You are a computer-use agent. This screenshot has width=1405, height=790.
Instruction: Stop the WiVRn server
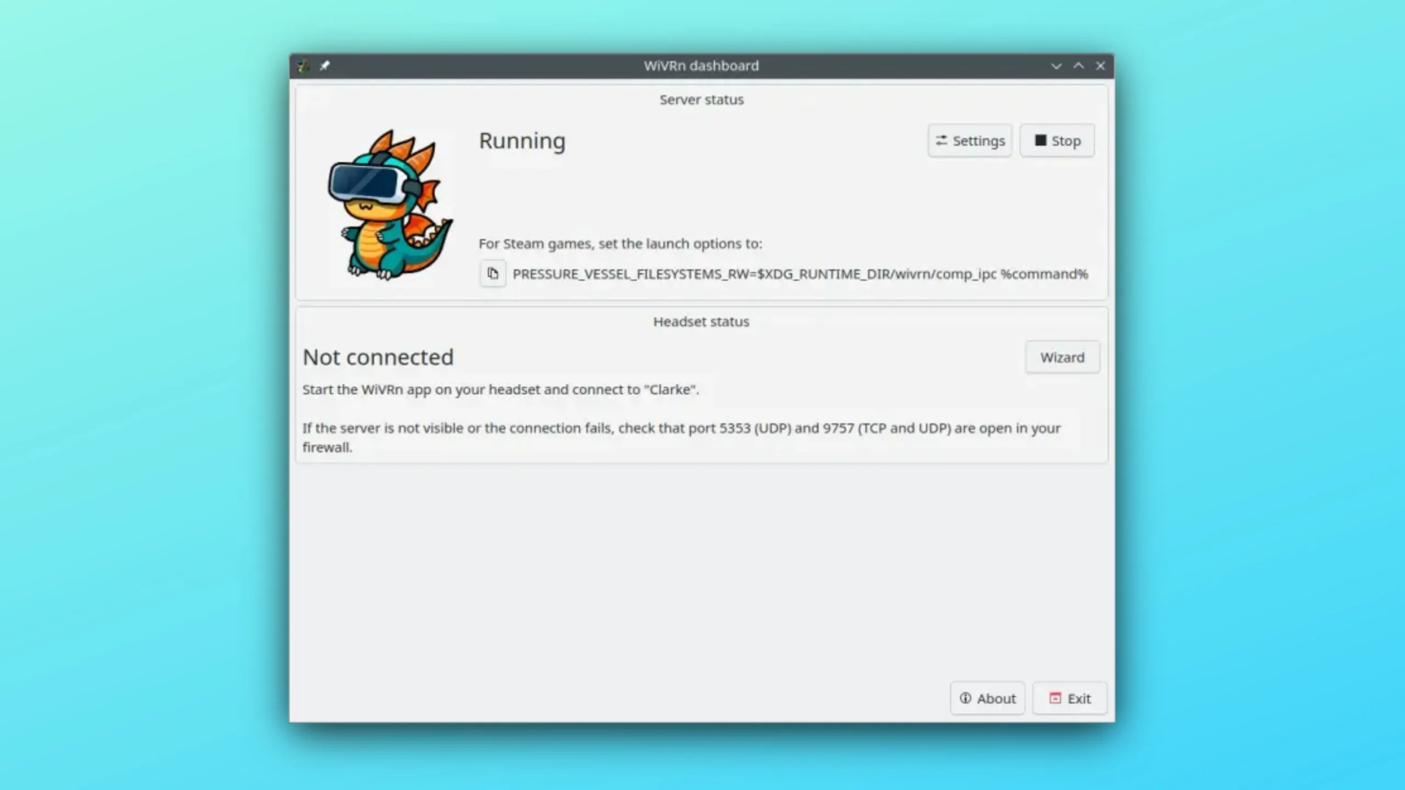[1057, 141]
